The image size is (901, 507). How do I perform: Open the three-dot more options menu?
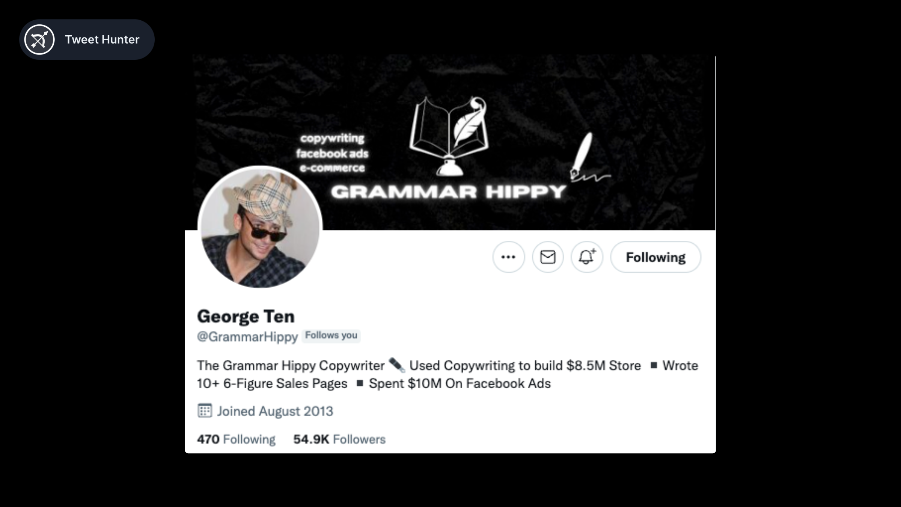(x=508, y=257)
